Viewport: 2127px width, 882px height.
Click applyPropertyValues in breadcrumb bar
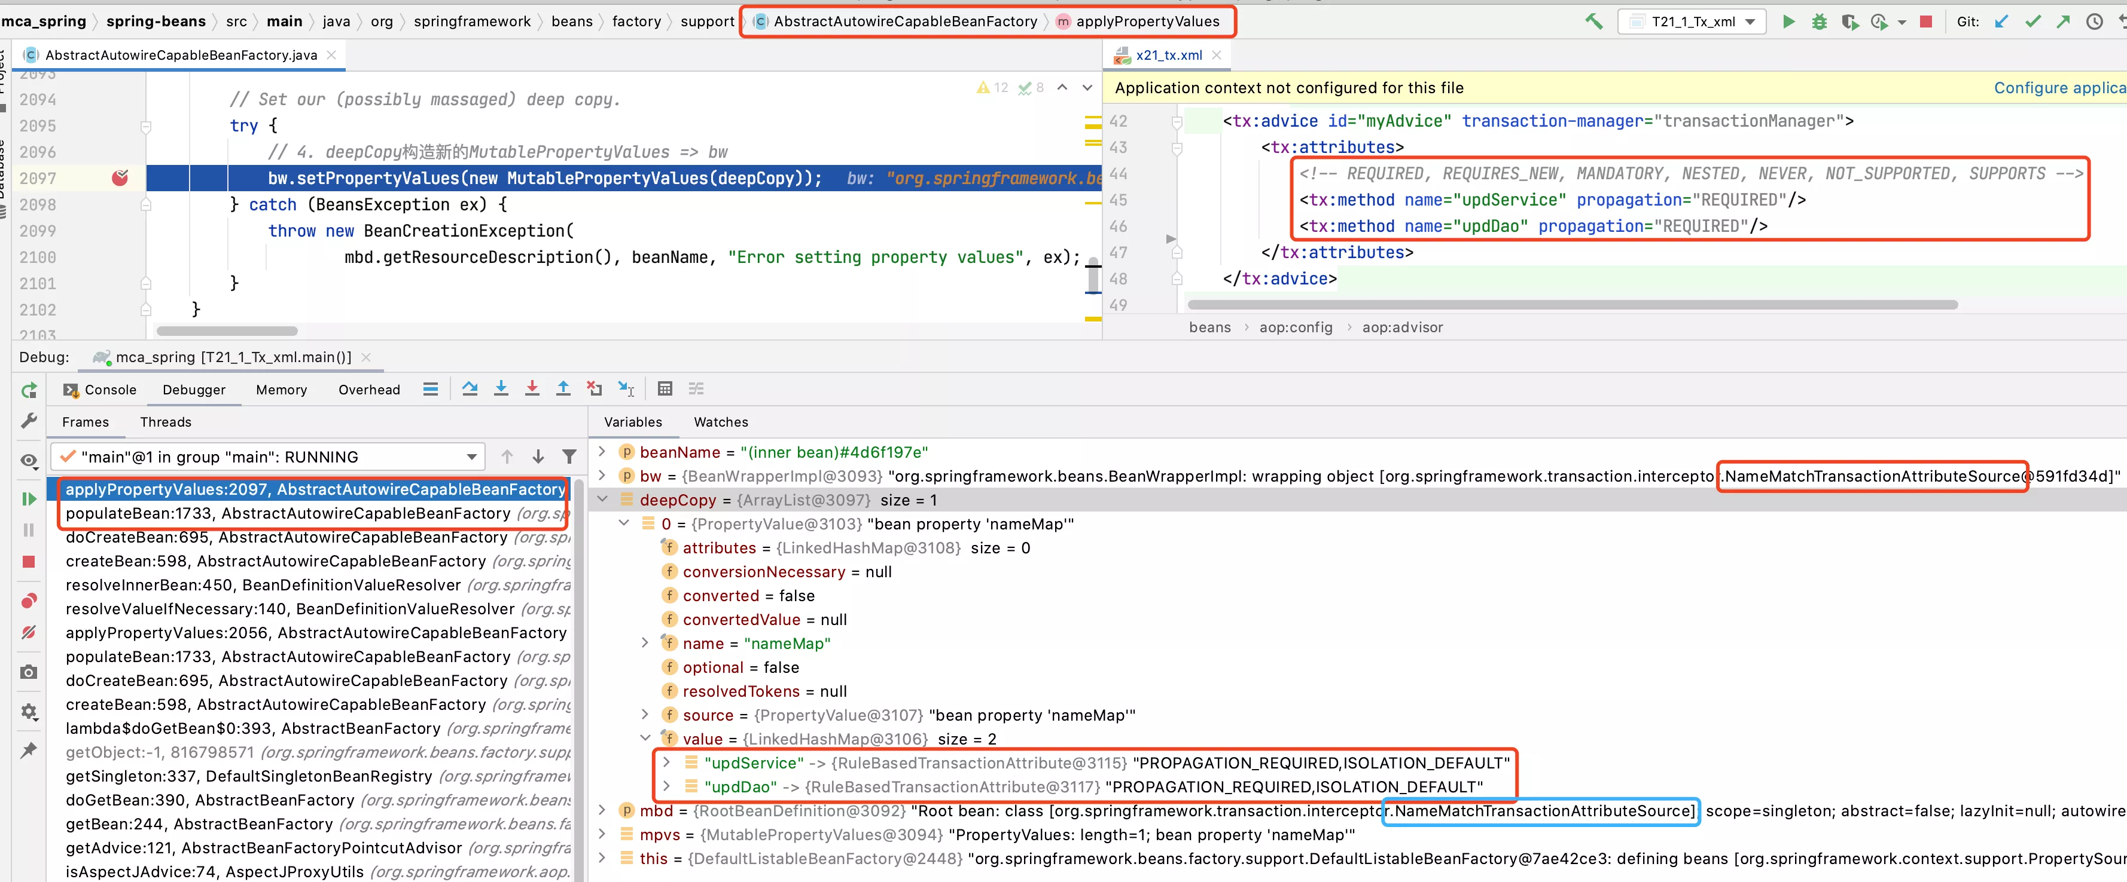click(1147, 22)
